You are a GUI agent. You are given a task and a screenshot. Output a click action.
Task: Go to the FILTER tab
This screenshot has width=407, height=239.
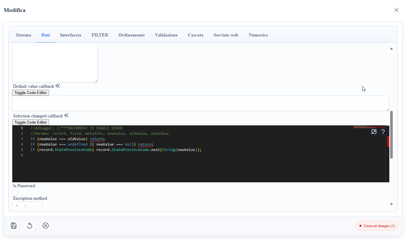pos(100,35)
